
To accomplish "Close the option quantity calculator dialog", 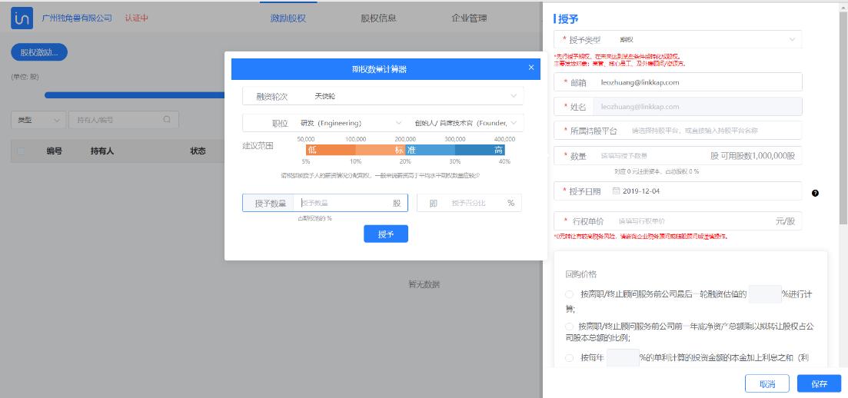I will 531,68.
